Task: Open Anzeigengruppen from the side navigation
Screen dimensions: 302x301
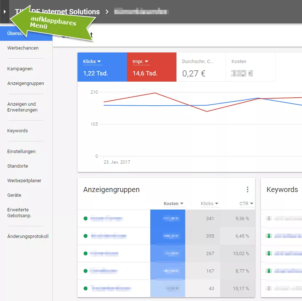Action: pyautogui.click(x=25, y=83)
